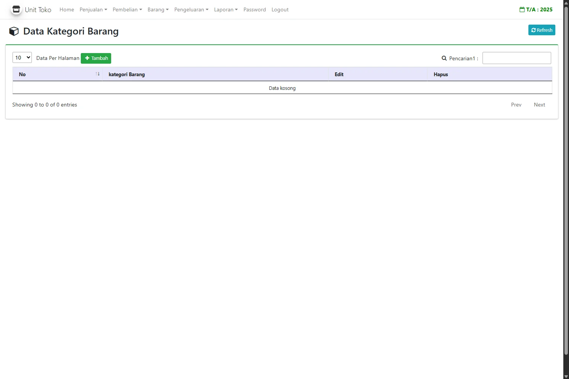Viewport: 569px width, 379px height.
Task: Click the Data kosong table cell
Action: pyautogui.click(x=282, y=88)
